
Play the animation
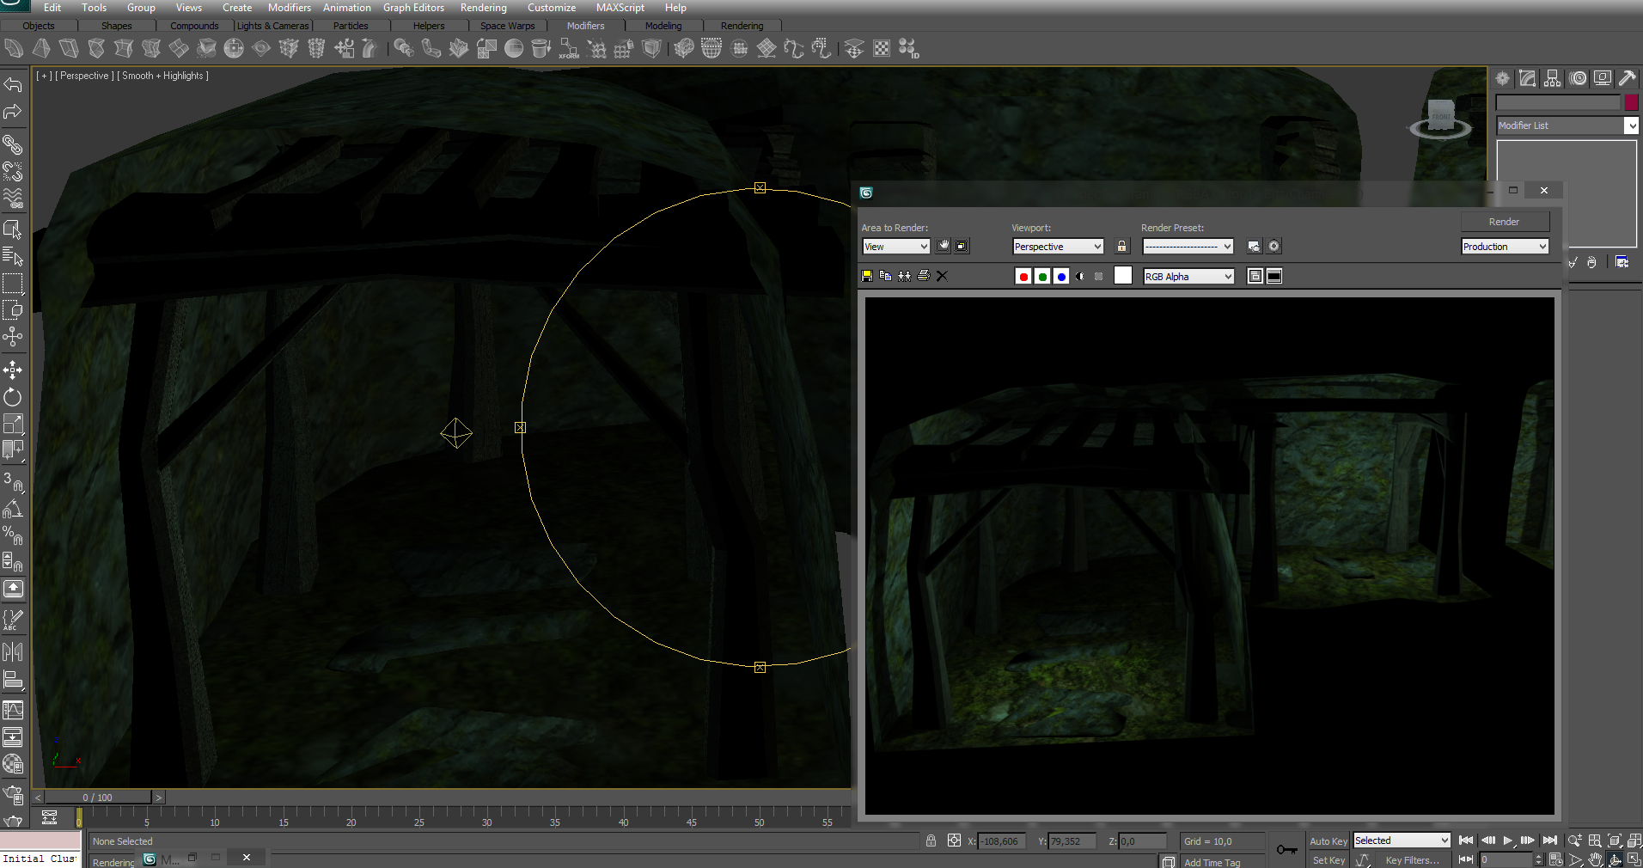[1507, 840]
